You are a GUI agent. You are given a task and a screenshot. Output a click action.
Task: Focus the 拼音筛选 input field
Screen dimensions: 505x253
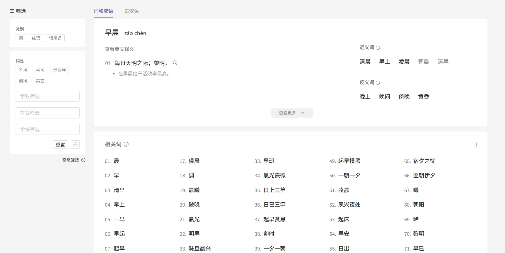[48, 113]
